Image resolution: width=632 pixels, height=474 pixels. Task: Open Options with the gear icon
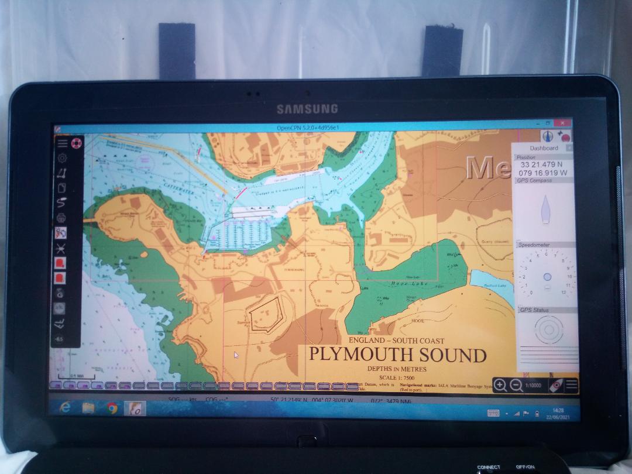click(62, 158)
